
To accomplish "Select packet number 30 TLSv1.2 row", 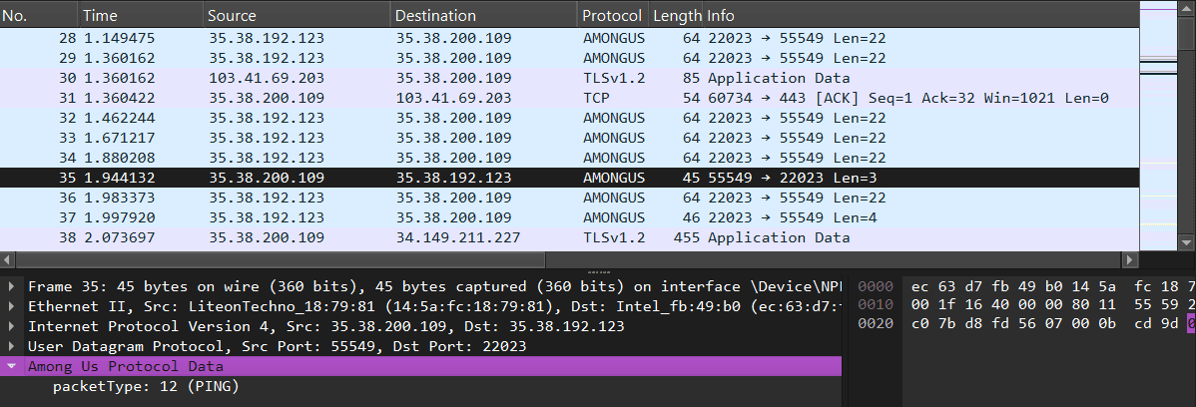I will tap(499, 78).
